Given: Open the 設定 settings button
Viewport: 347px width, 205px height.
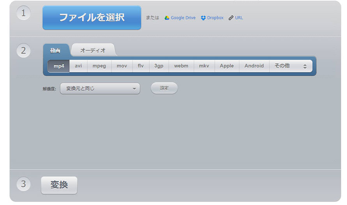Looking at the screenshot, I should [164, 88].
